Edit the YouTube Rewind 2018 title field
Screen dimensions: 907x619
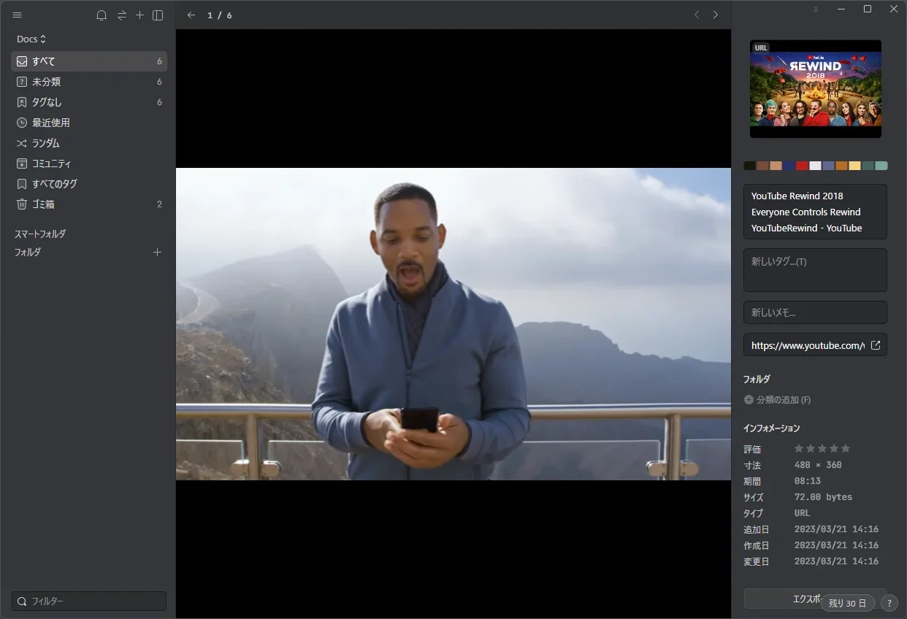click(x=815, y=212)
